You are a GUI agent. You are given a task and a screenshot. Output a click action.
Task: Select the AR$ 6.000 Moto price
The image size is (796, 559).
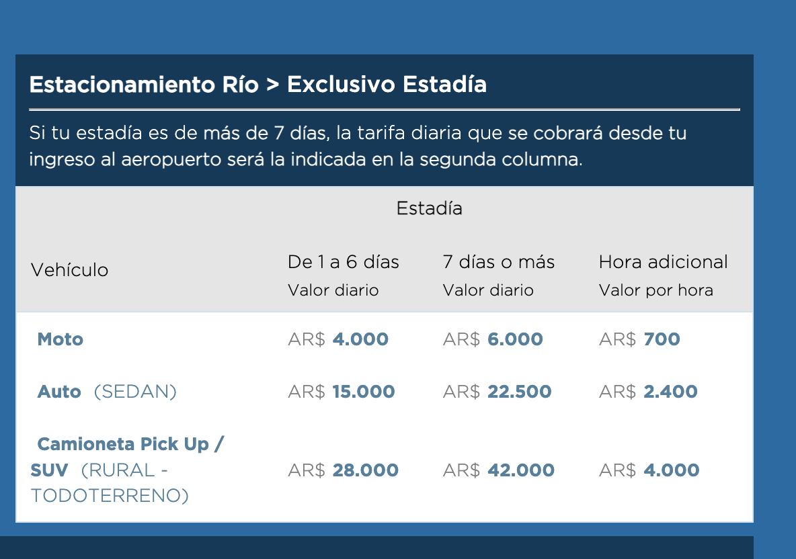point(493,339)
